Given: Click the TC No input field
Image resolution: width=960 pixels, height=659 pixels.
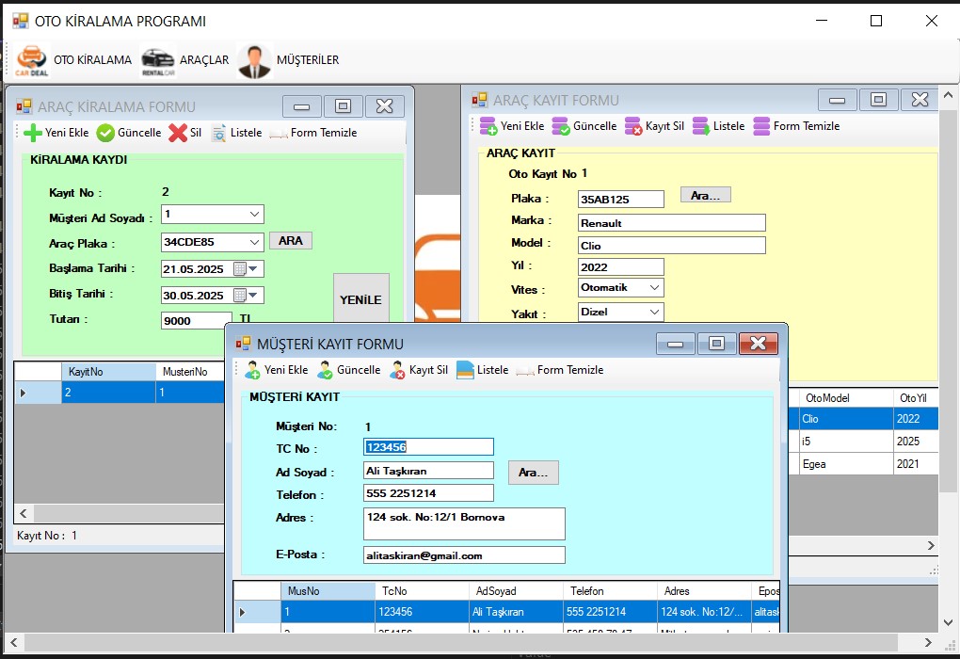Looking at the screenshot, I should coord(428,447).
